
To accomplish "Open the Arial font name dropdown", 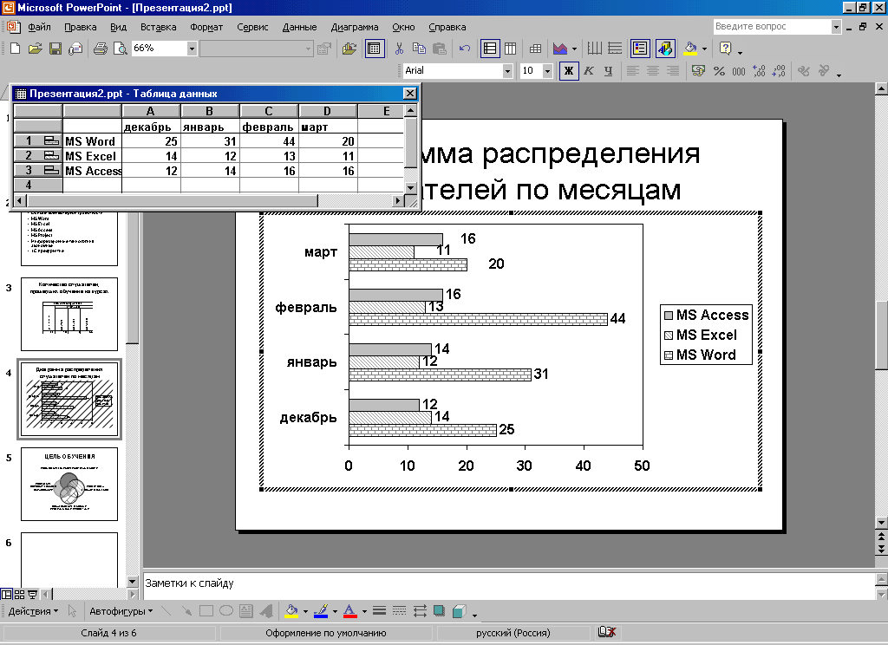I will pyautogui.click(x=507, y=71).
